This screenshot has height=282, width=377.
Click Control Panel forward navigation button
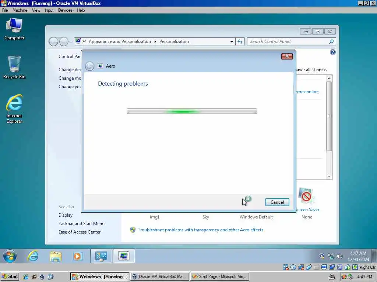64,41
